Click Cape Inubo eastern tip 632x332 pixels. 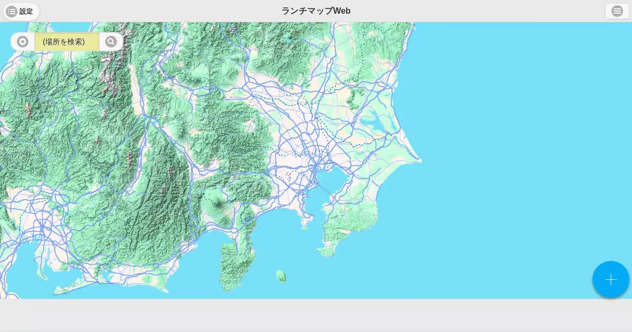(420, 160)
